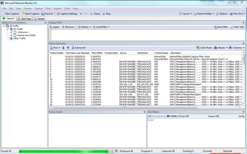
Task: Open the Find dropdown in Frame Summary
Action: point(55,47)
